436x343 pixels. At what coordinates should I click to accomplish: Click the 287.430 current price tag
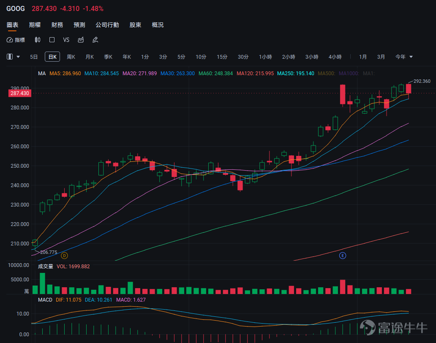[x=20, y=93]
